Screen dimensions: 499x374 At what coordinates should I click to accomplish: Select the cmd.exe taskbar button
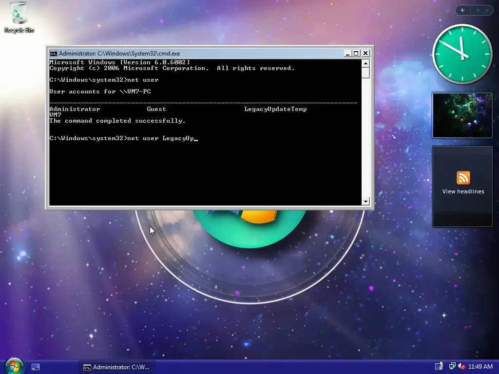tap(116, 367)
